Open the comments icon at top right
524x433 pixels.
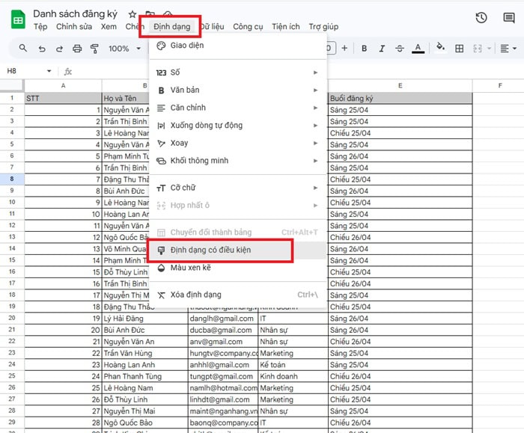click(x=511, y=17)
